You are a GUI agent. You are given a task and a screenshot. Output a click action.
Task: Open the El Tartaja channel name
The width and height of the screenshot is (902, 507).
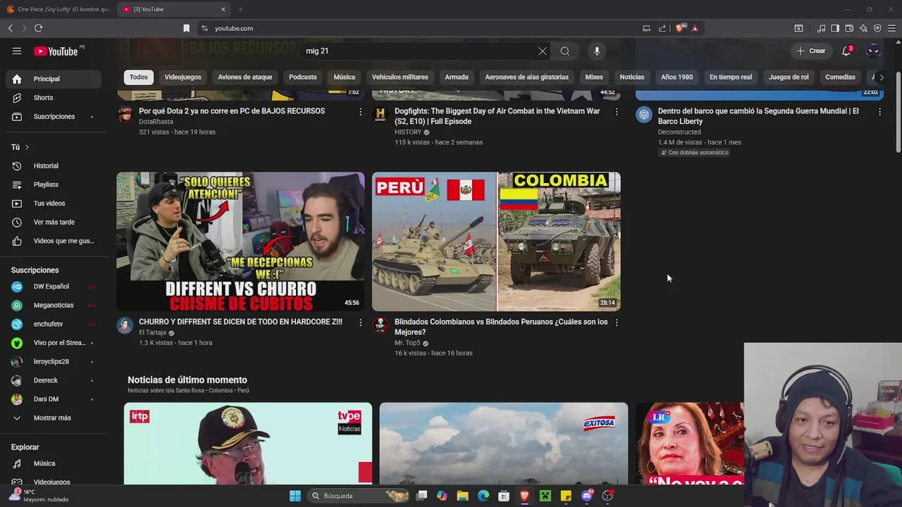click(x=152, y=332)
